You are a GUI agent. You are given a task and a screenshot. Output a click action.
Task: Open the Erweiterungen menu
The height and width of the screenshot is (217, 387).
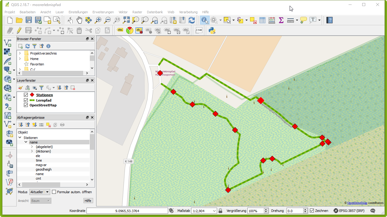(103, 12)
